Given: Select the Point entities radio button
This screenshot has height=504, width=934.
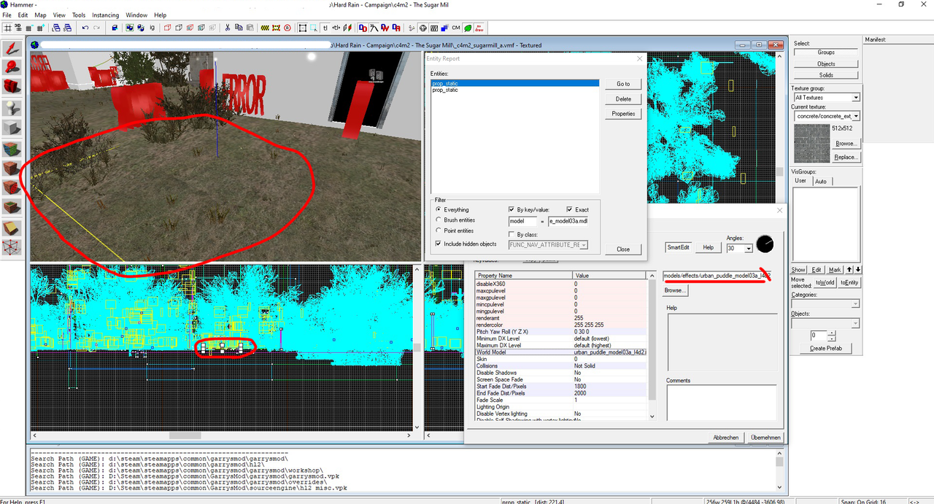Looking at the screenshot, I should tap(439, 230).
